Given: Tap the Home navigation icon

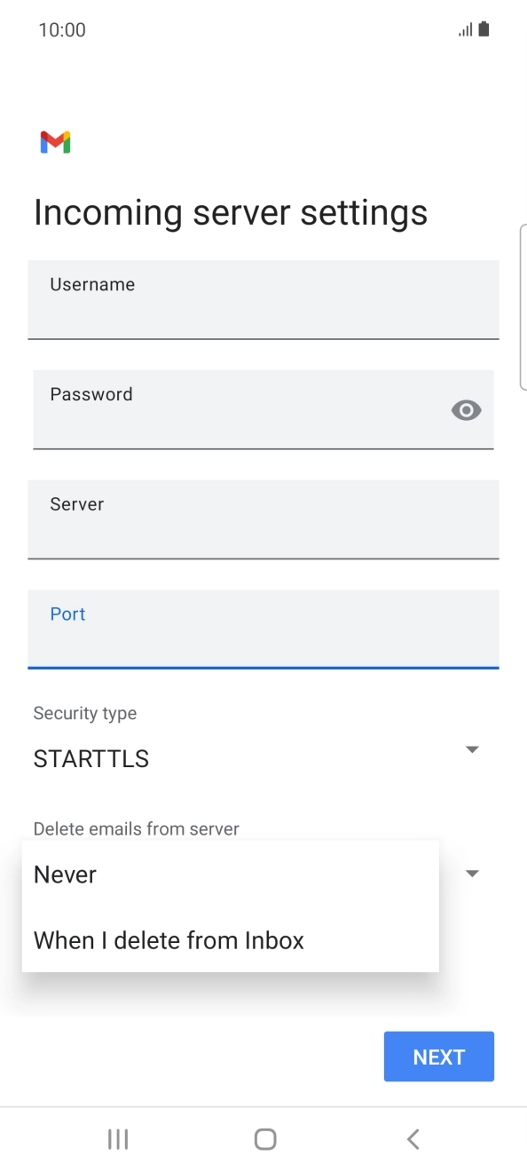Looking at the screenshot, I should (x=263, y=1138).
